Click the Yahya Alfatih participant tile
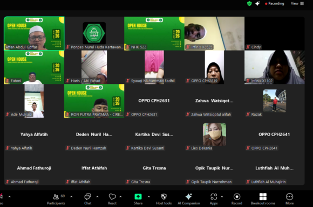This screenshot has width=313, height=207. click(x=34, y=134)
